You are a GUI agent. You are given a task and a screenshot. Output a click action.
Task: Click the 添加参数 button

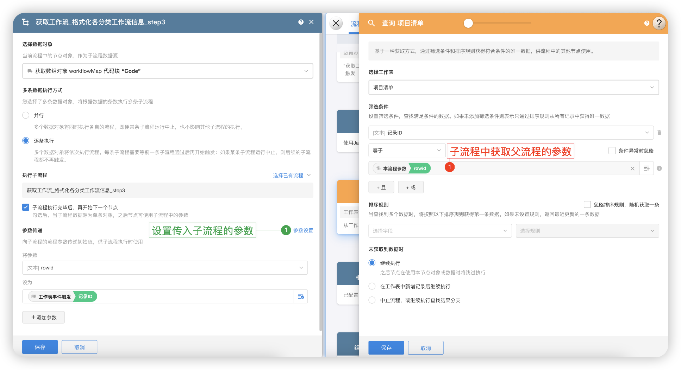43,317
